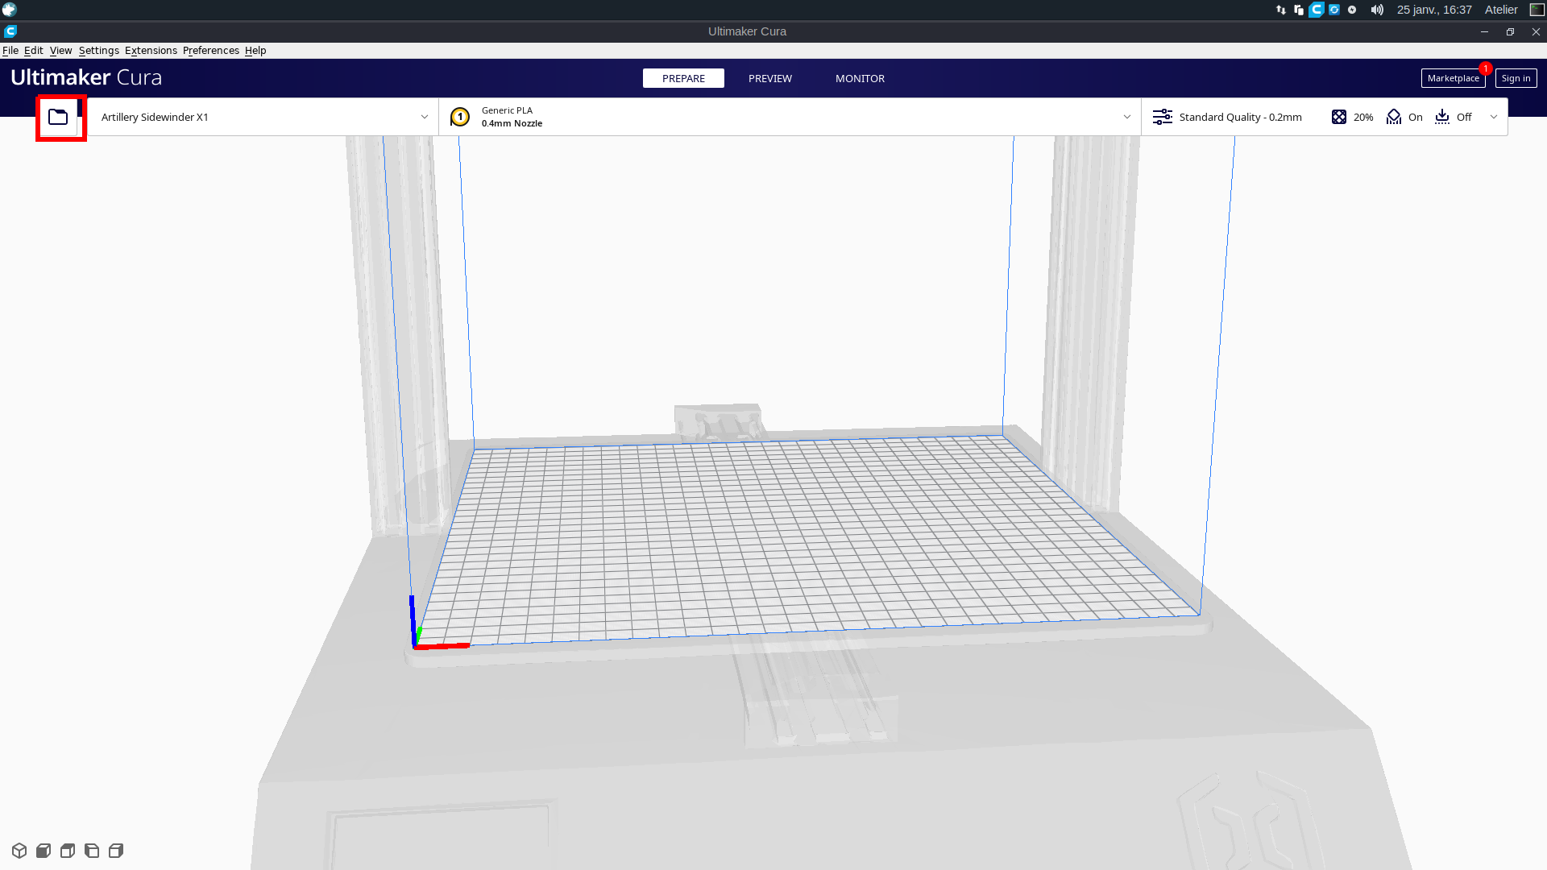Click the Marketplace notification badge
This screenshot has height=870, width=1547.
[x=1485, y=68]
